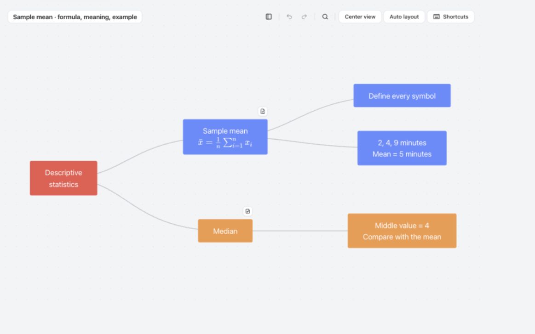Select the Define every symbol node
Image resolution: width=535 pixels, height=334 pixels.
point(402,96)
